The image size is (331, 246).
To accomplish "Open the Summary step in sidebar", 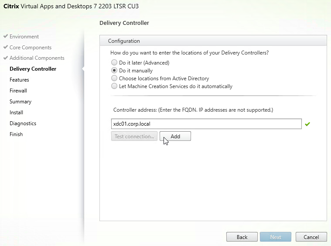I will pos(20,102).
